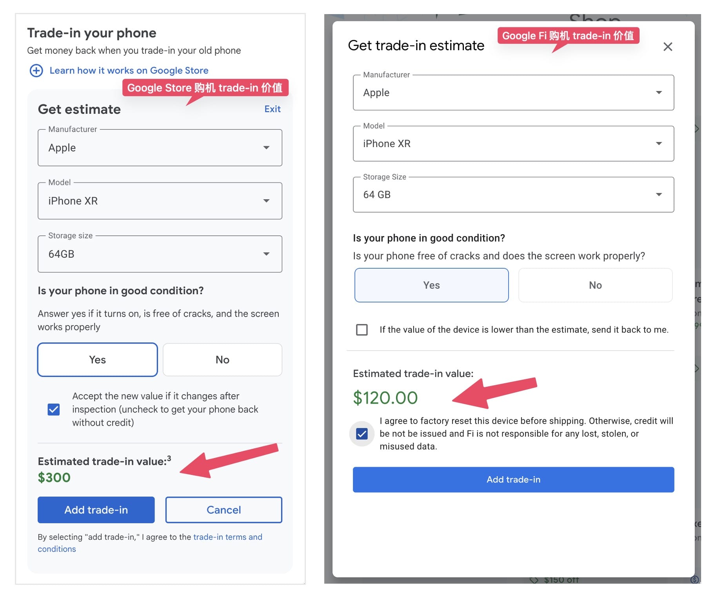Open Google Store Manufacturer dropdown arrow
This screenshot has width=716, height=597.
click(266, 148)
